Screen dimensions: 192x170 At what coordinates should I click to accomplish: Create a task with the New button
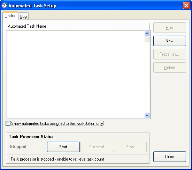[x=170, y=41]
